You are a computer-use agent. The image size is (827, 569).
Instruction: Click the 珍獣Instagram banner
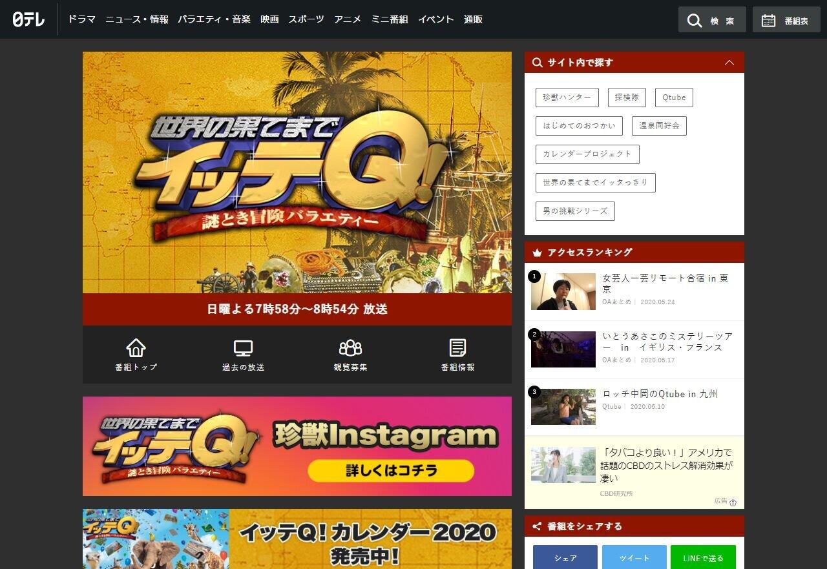(297, 446)
